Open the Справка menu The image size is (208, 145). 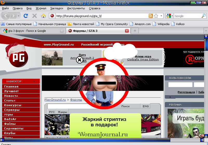(94, 8)
